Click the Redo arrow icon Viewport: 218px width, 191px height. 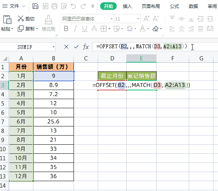pyautogui.click(x=83, y=6)
